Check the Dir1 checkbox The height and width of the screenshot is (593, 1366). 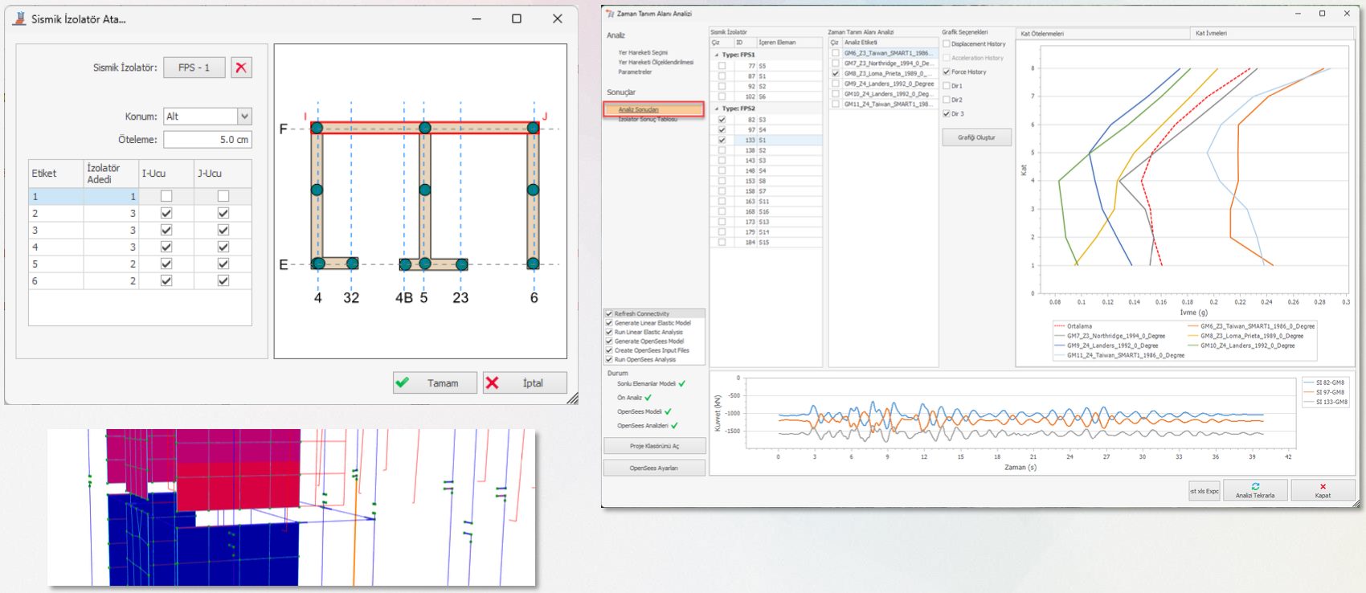[947, 86]
